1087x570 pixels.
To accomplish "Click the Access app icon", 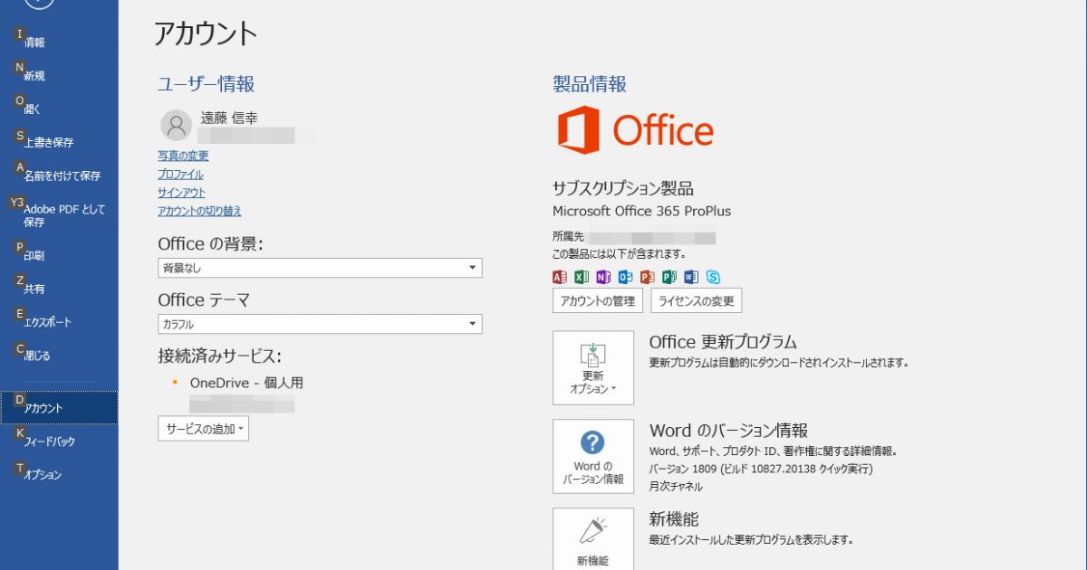I will click(x=560, y=277).
